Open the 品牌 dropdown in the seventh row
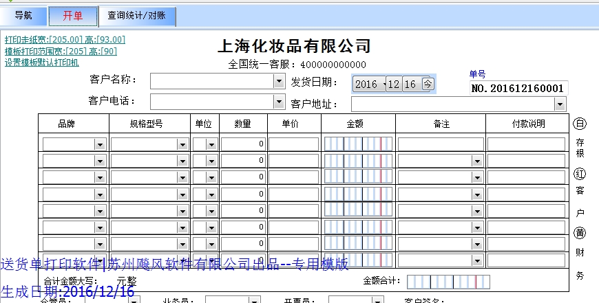The width and height of the screenshot is (599, 303). [x=100, y=245]
